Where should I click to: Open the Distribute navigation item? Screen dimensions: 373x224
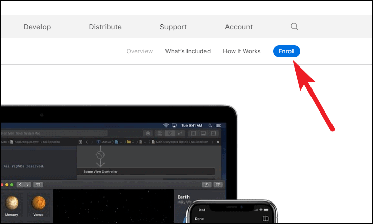pyautogui.click(x=105, y=27)
